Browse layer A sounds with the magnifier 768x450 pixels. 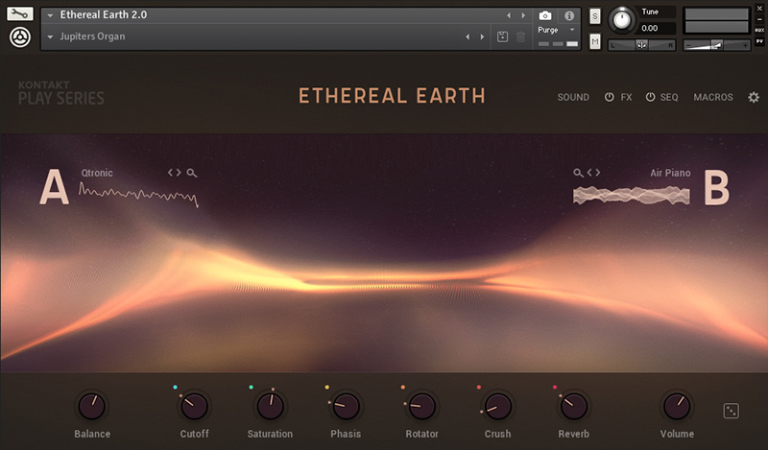click(x=192, y=173)
